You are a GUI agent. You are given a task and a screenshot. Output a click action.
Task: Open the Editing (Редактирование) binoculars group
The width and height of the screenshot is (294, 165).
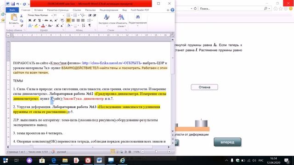[138, 19]
